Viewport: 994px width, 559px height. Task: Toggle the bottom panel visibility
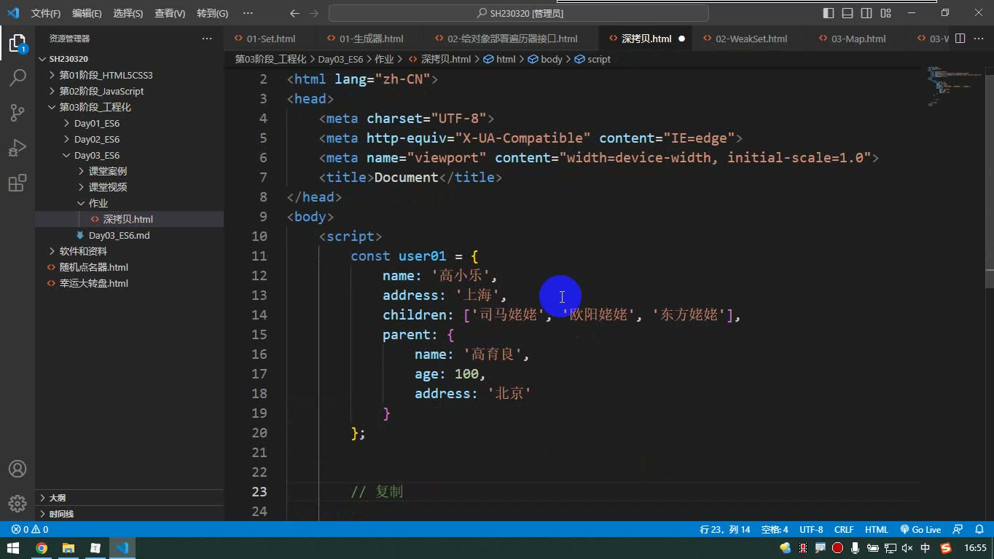[x=848, y=13]
